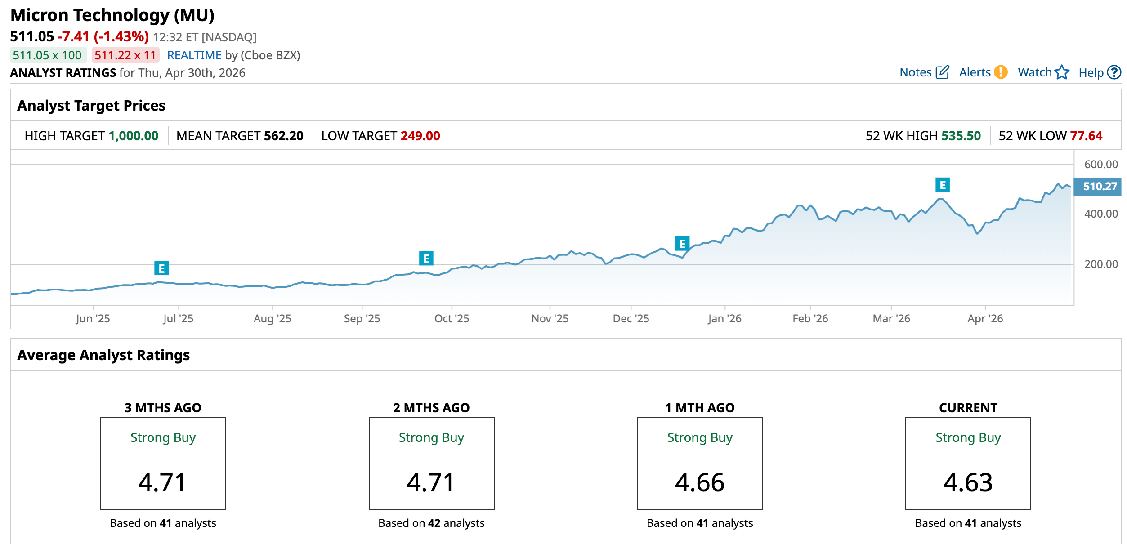Image resolution: width=1127 pixels, height=544 pixels.
Task: Open the Alerts link
Action: point(975,72)
